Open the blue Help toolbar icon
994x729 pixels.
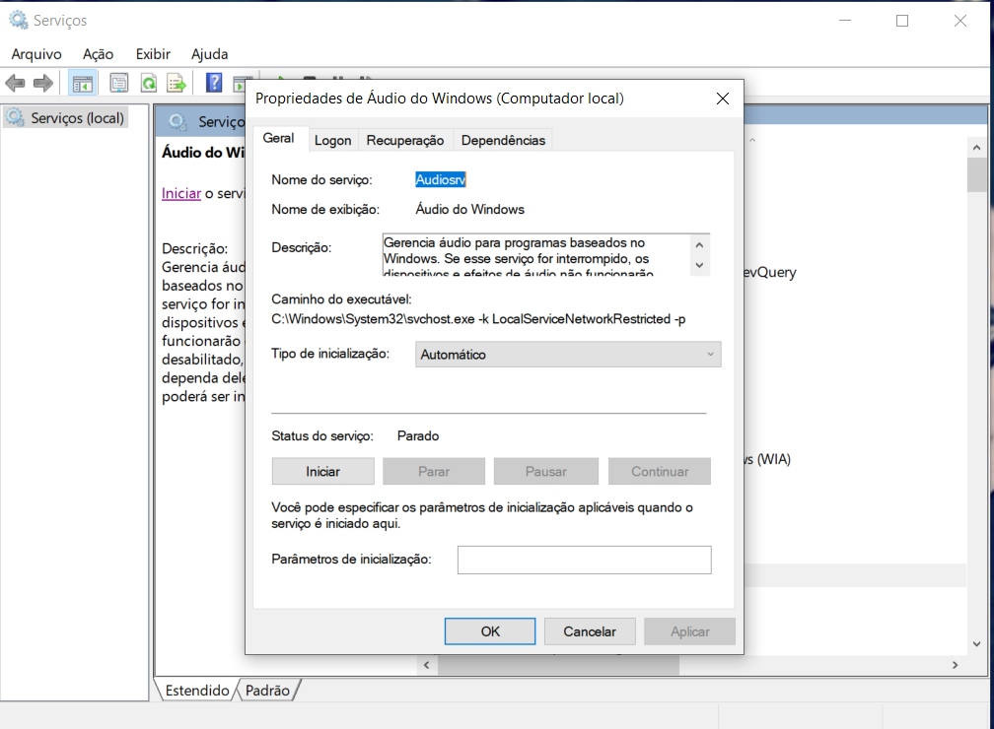214,83
